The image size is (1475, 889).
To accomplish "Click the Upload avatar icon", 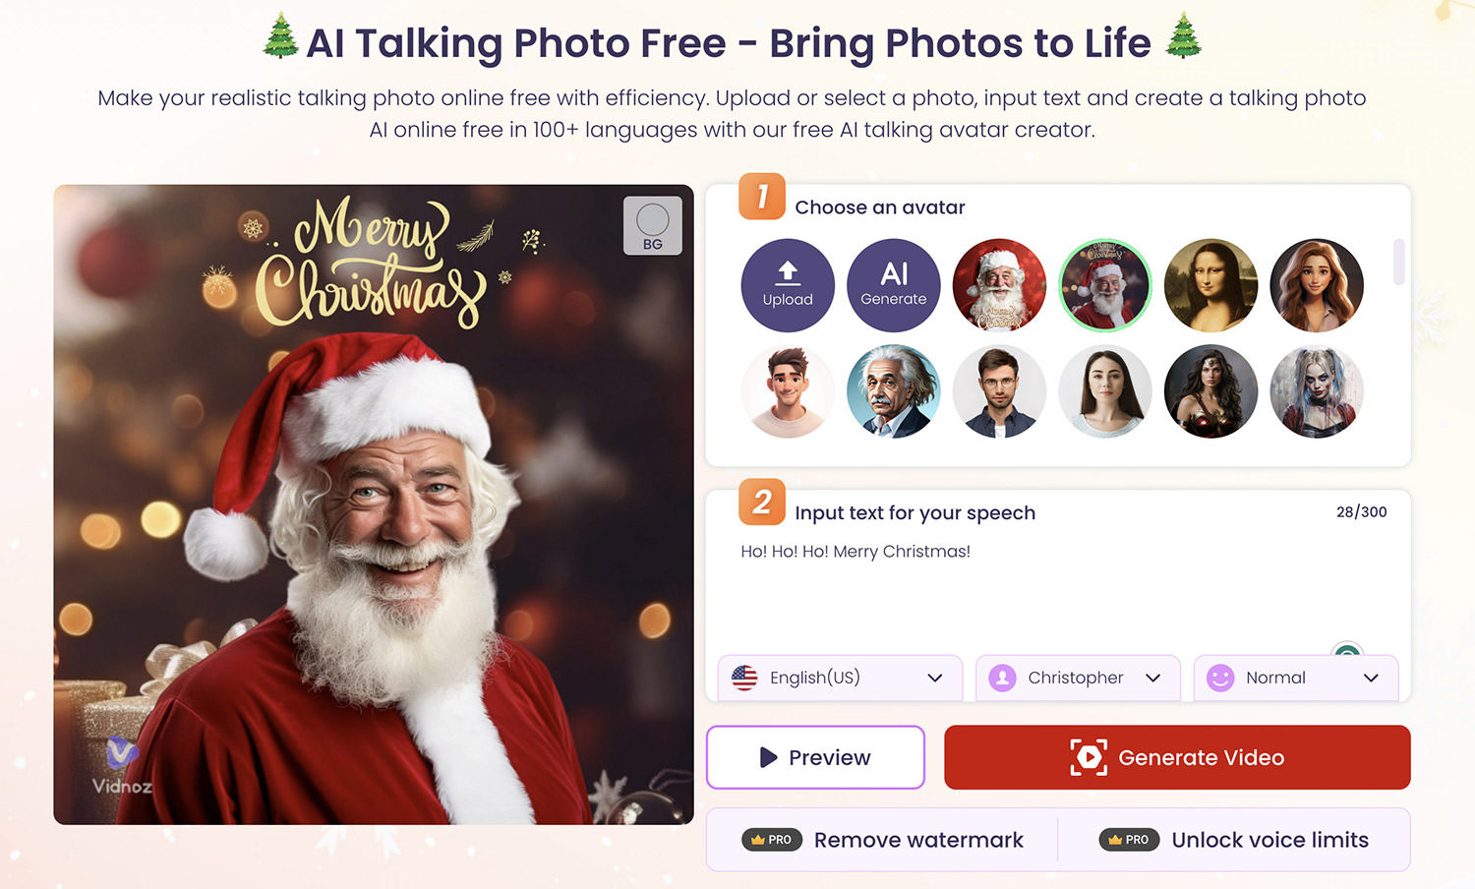I will point(788,285).
